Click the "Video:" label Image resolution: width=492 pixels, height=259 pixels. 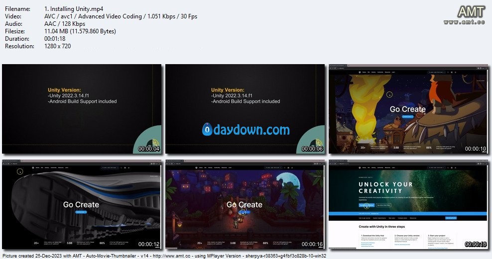(13, 16)
